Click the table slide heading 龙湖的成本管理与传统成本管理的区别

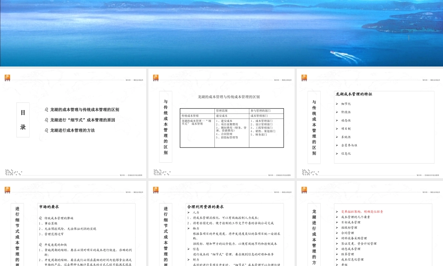tap(229, 97)
